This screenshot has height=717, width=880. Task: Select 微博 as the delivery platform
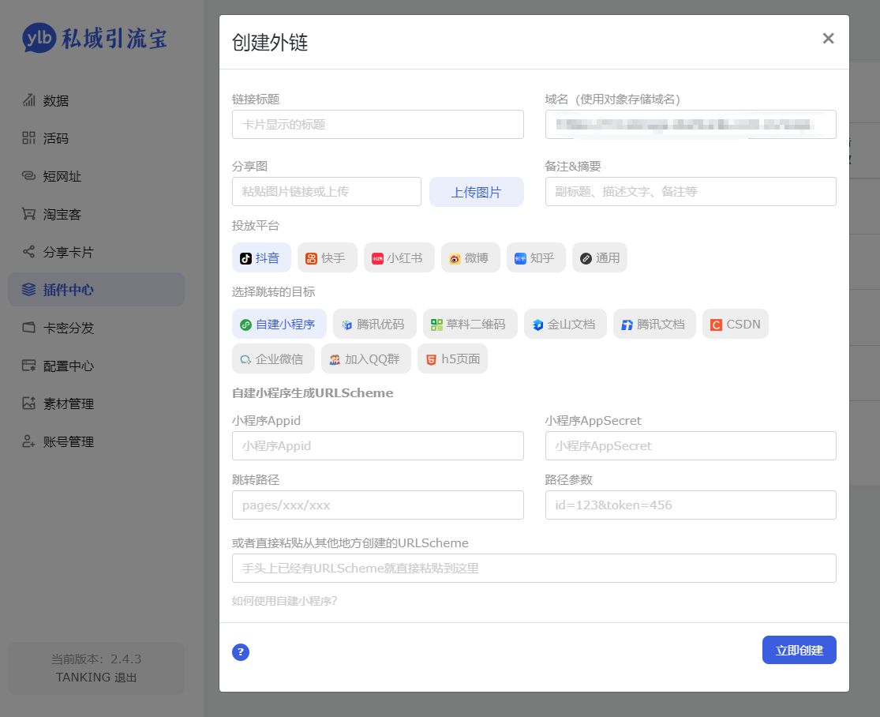pyautogui.click(x=470, y=257)
